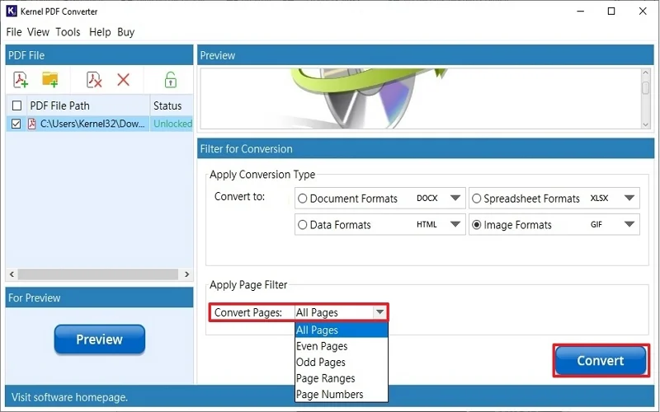Image resolution: width=660 pixels, height=412 pixels.
Task: Maximize the Kernel PDF Converter window
Action: click(x=611, y=12)
